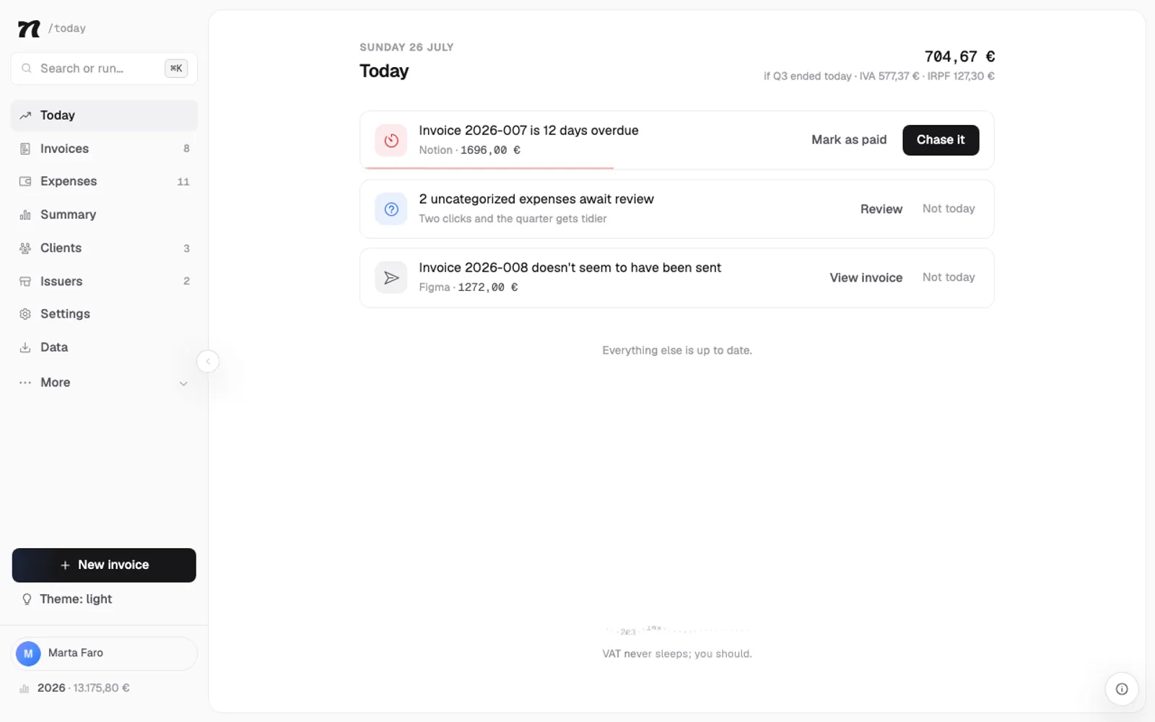The image size is (1155, 722).
Task: Click the red overdue progress bar
Action: coord(489,168)
